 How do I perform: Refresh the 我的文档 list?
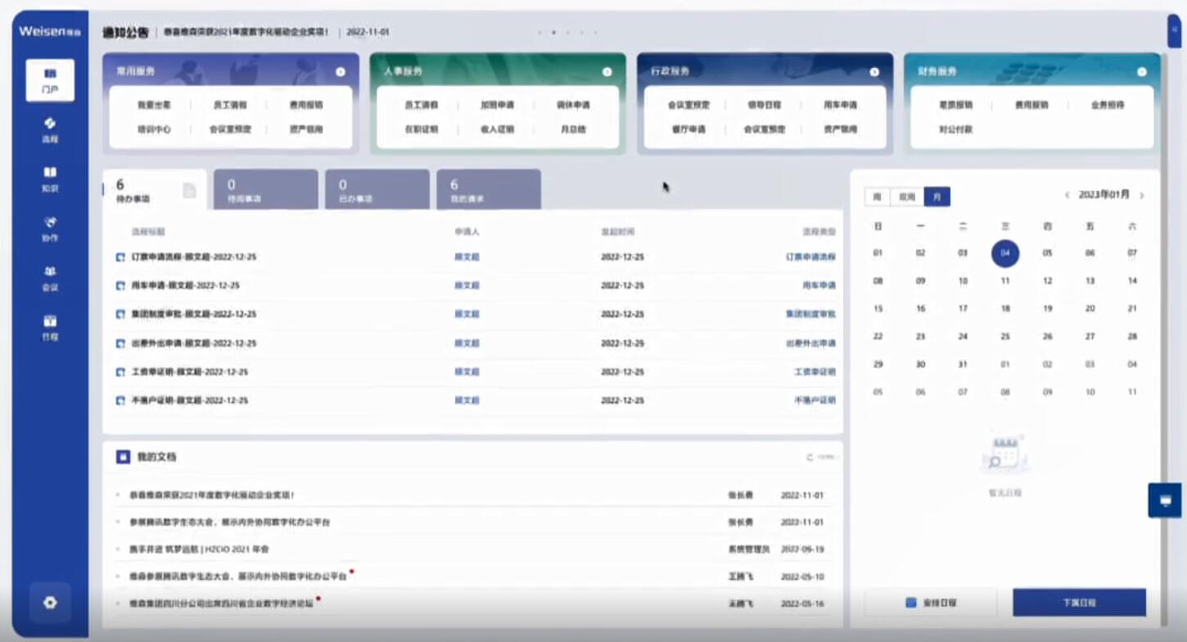pos(822,457)
